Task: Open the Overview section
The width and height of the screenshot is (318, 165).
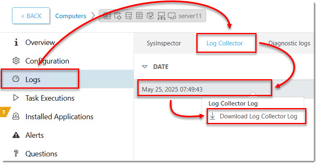Action: coord(40,42)
